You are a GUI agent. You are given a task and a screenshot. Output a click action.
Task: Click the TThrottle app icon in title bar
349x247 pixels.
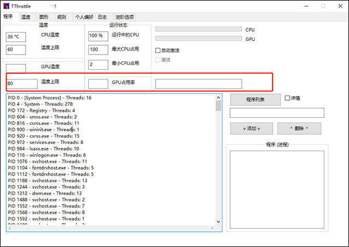[6, 6]
